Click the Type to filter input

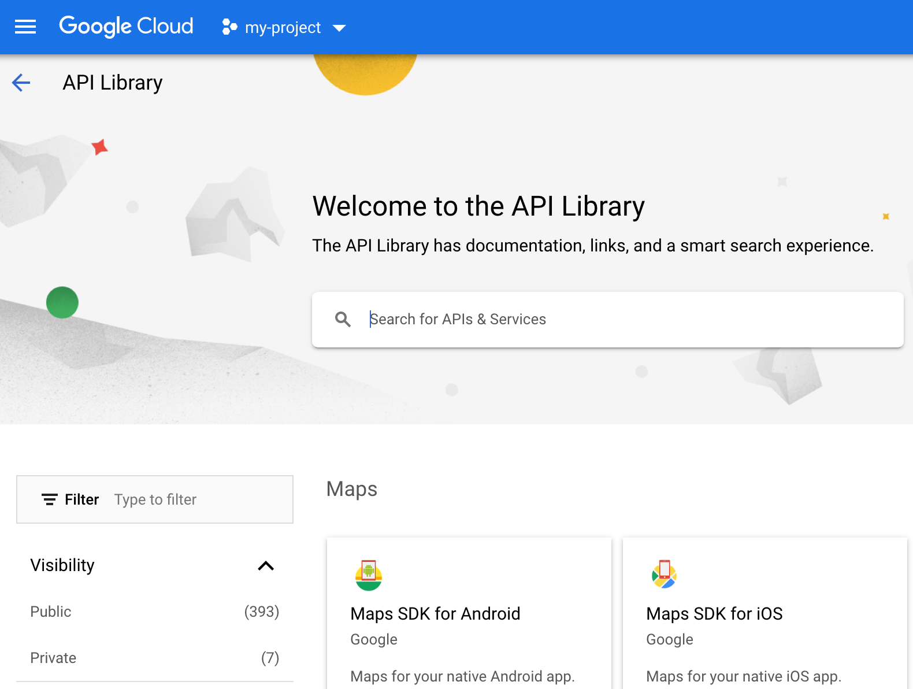click(196, 499)
